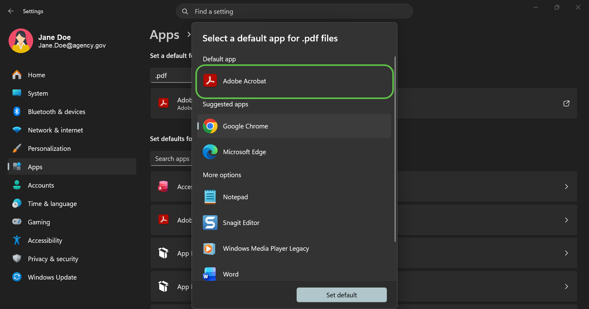Open Privacy & security settings
The image size is (589, 309).
pyautogui.click(x=72, y=259)
